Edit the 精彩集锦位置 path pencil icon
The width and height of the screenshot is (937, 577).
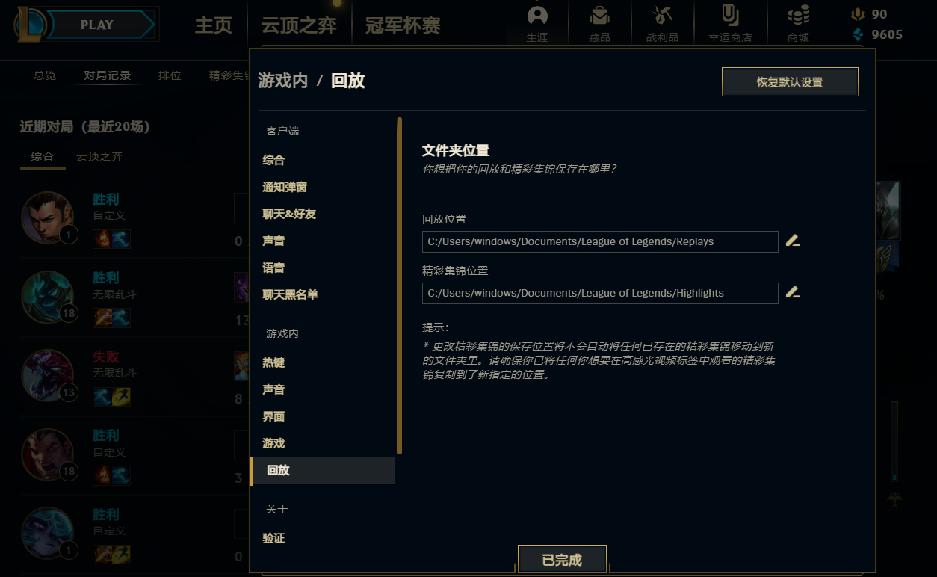tap(793, 293)
